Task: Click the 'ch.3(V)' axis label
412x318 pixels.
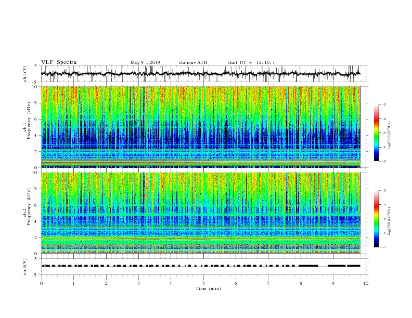Action: (x=25, y=267)
